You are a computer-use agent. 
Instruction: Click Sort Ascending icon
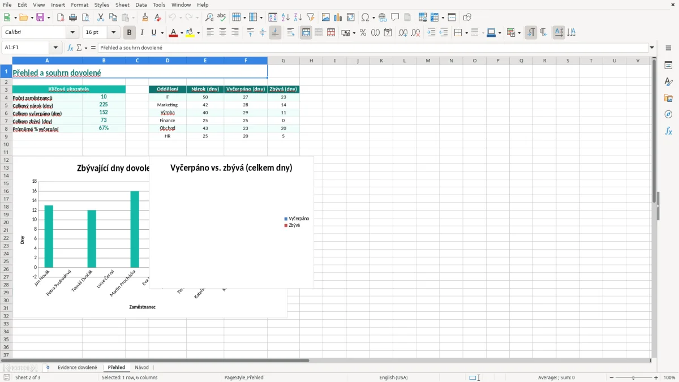286,18
